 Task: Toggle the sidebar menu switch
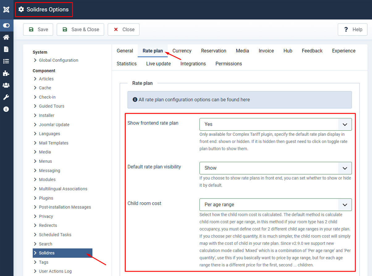pyautogui.click(x=6, y=26)
